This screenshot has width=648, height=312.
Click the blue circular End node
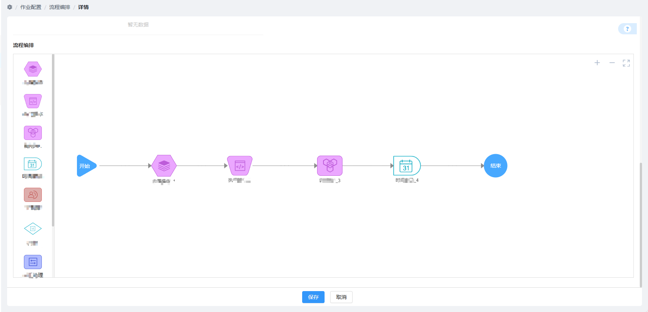(x=496, y=166)
